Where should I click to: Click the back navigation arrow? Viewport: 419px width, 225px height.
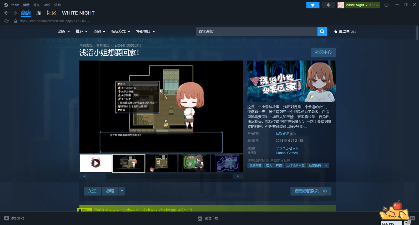7,13
